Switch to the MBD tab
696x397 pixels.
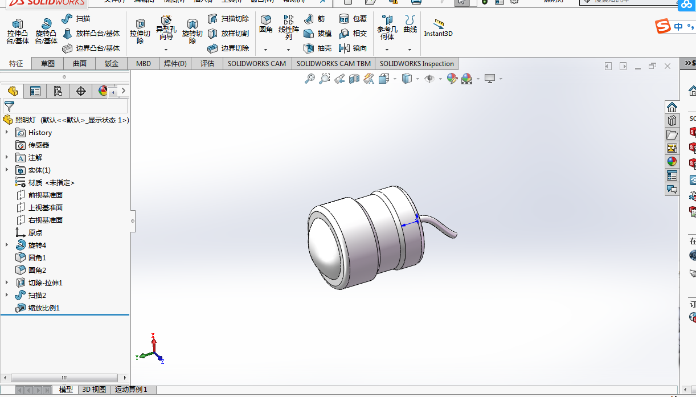[x=144, y=63]
